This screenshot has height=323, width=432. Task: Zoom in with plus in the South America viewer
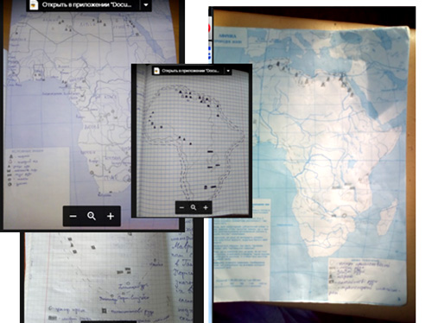pos(206,207)
